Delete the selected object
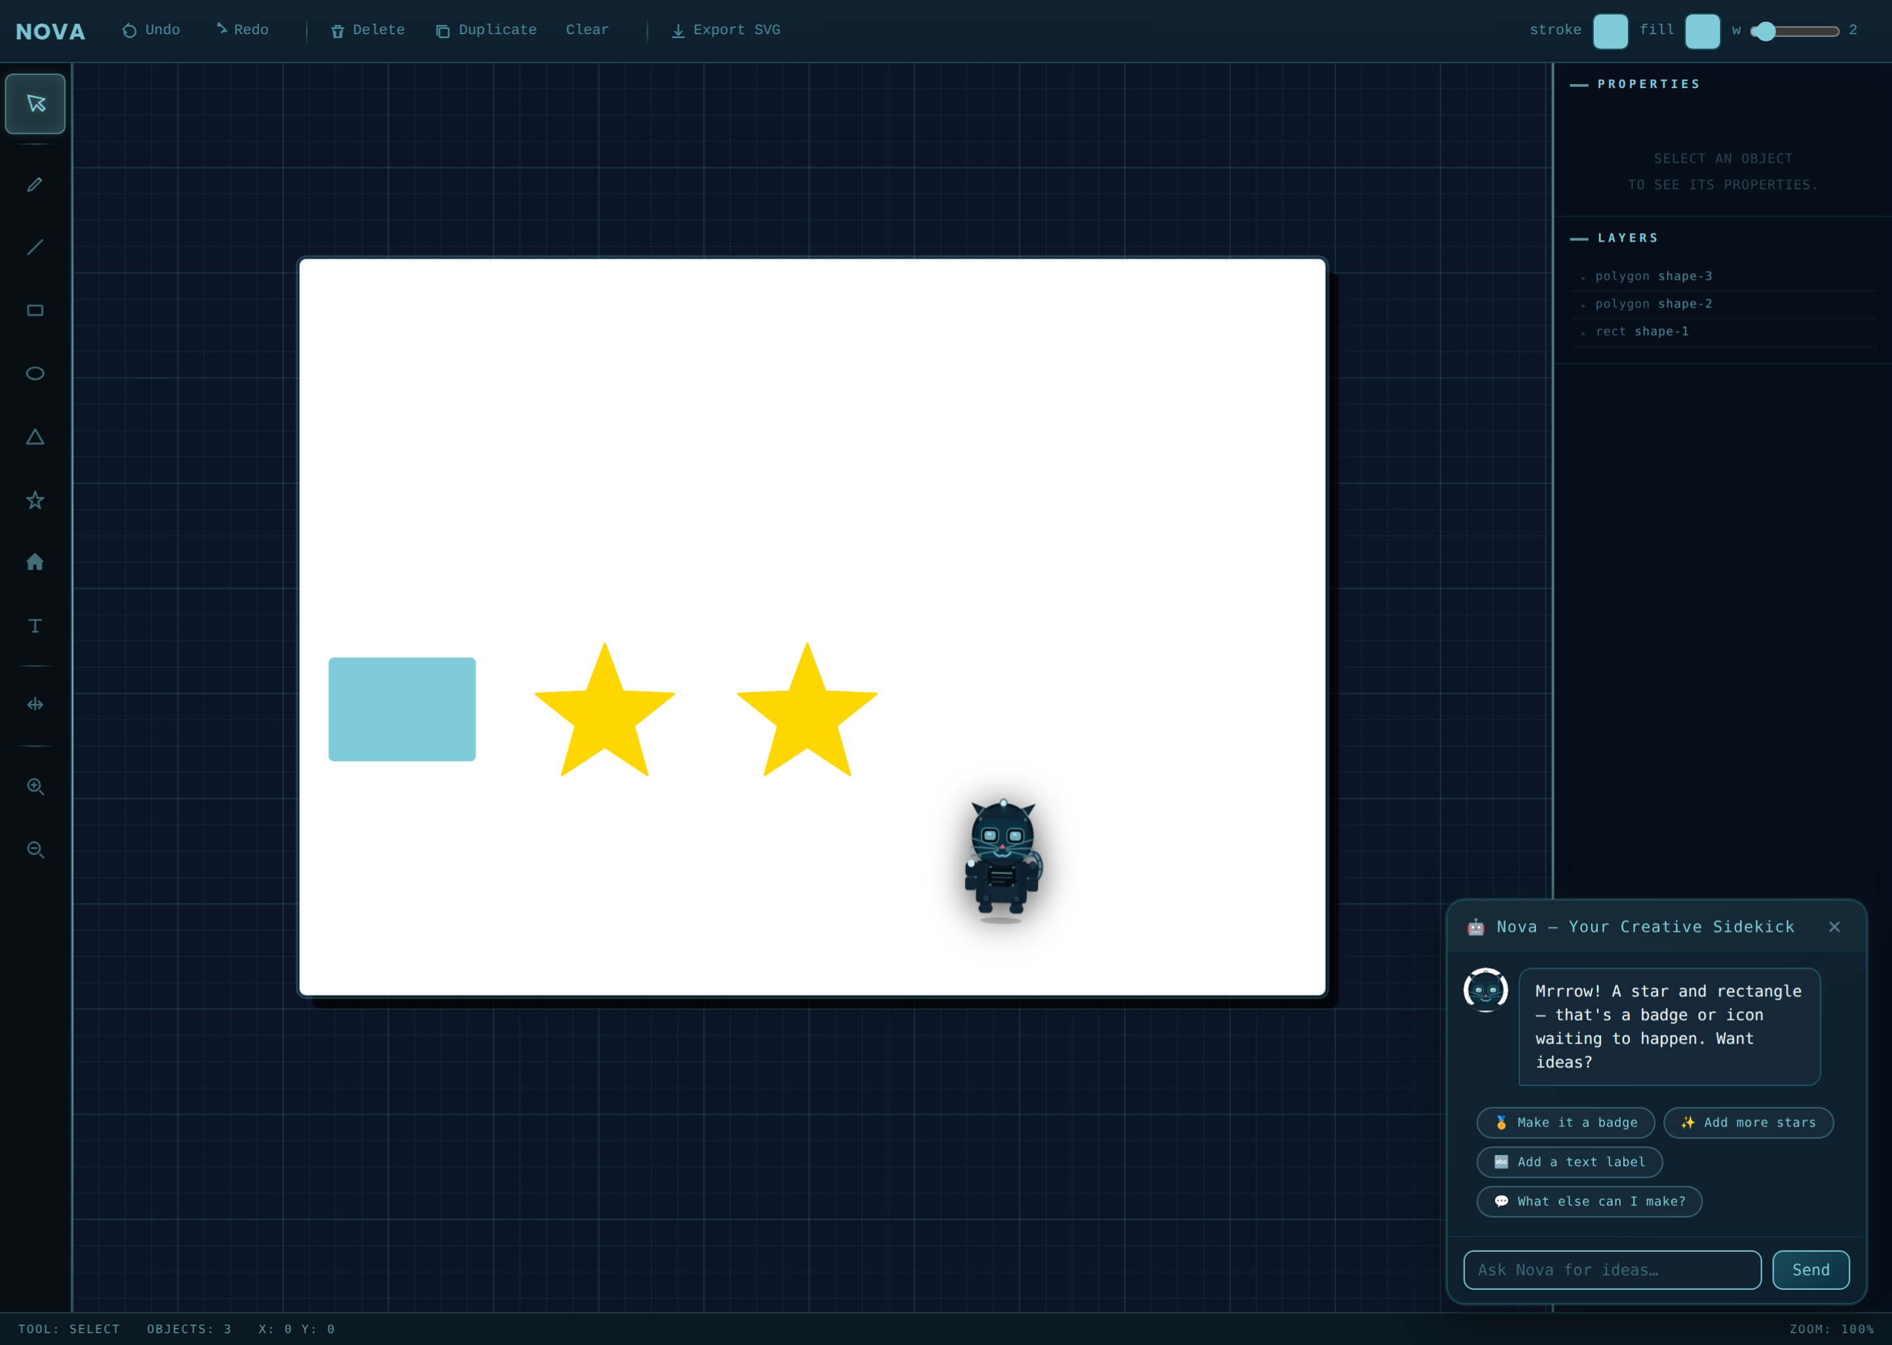The height and width of the screenshot is (1345, 1892). click(x=368, y=31)
